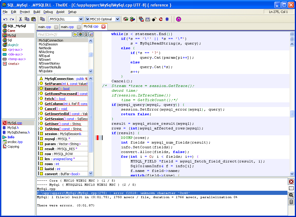The height and width of the screenshot is (217, 296).
Task: Click the Cut scissors icon
Action: [20, 19]
